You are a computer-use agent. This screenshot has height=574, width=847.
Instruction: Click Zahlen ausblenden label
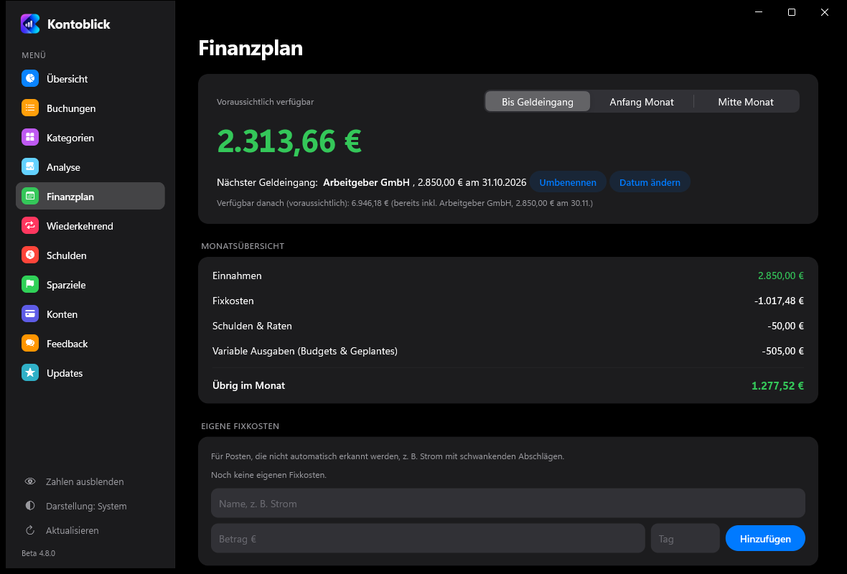click(85, 481)
